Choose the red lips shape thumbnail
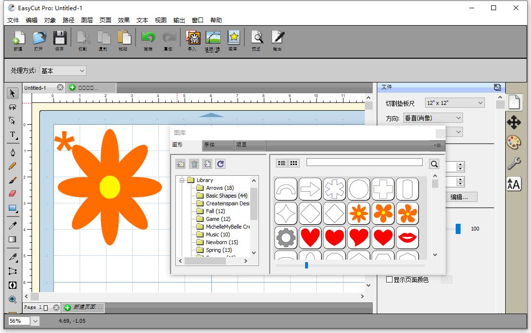 point(408,237)
